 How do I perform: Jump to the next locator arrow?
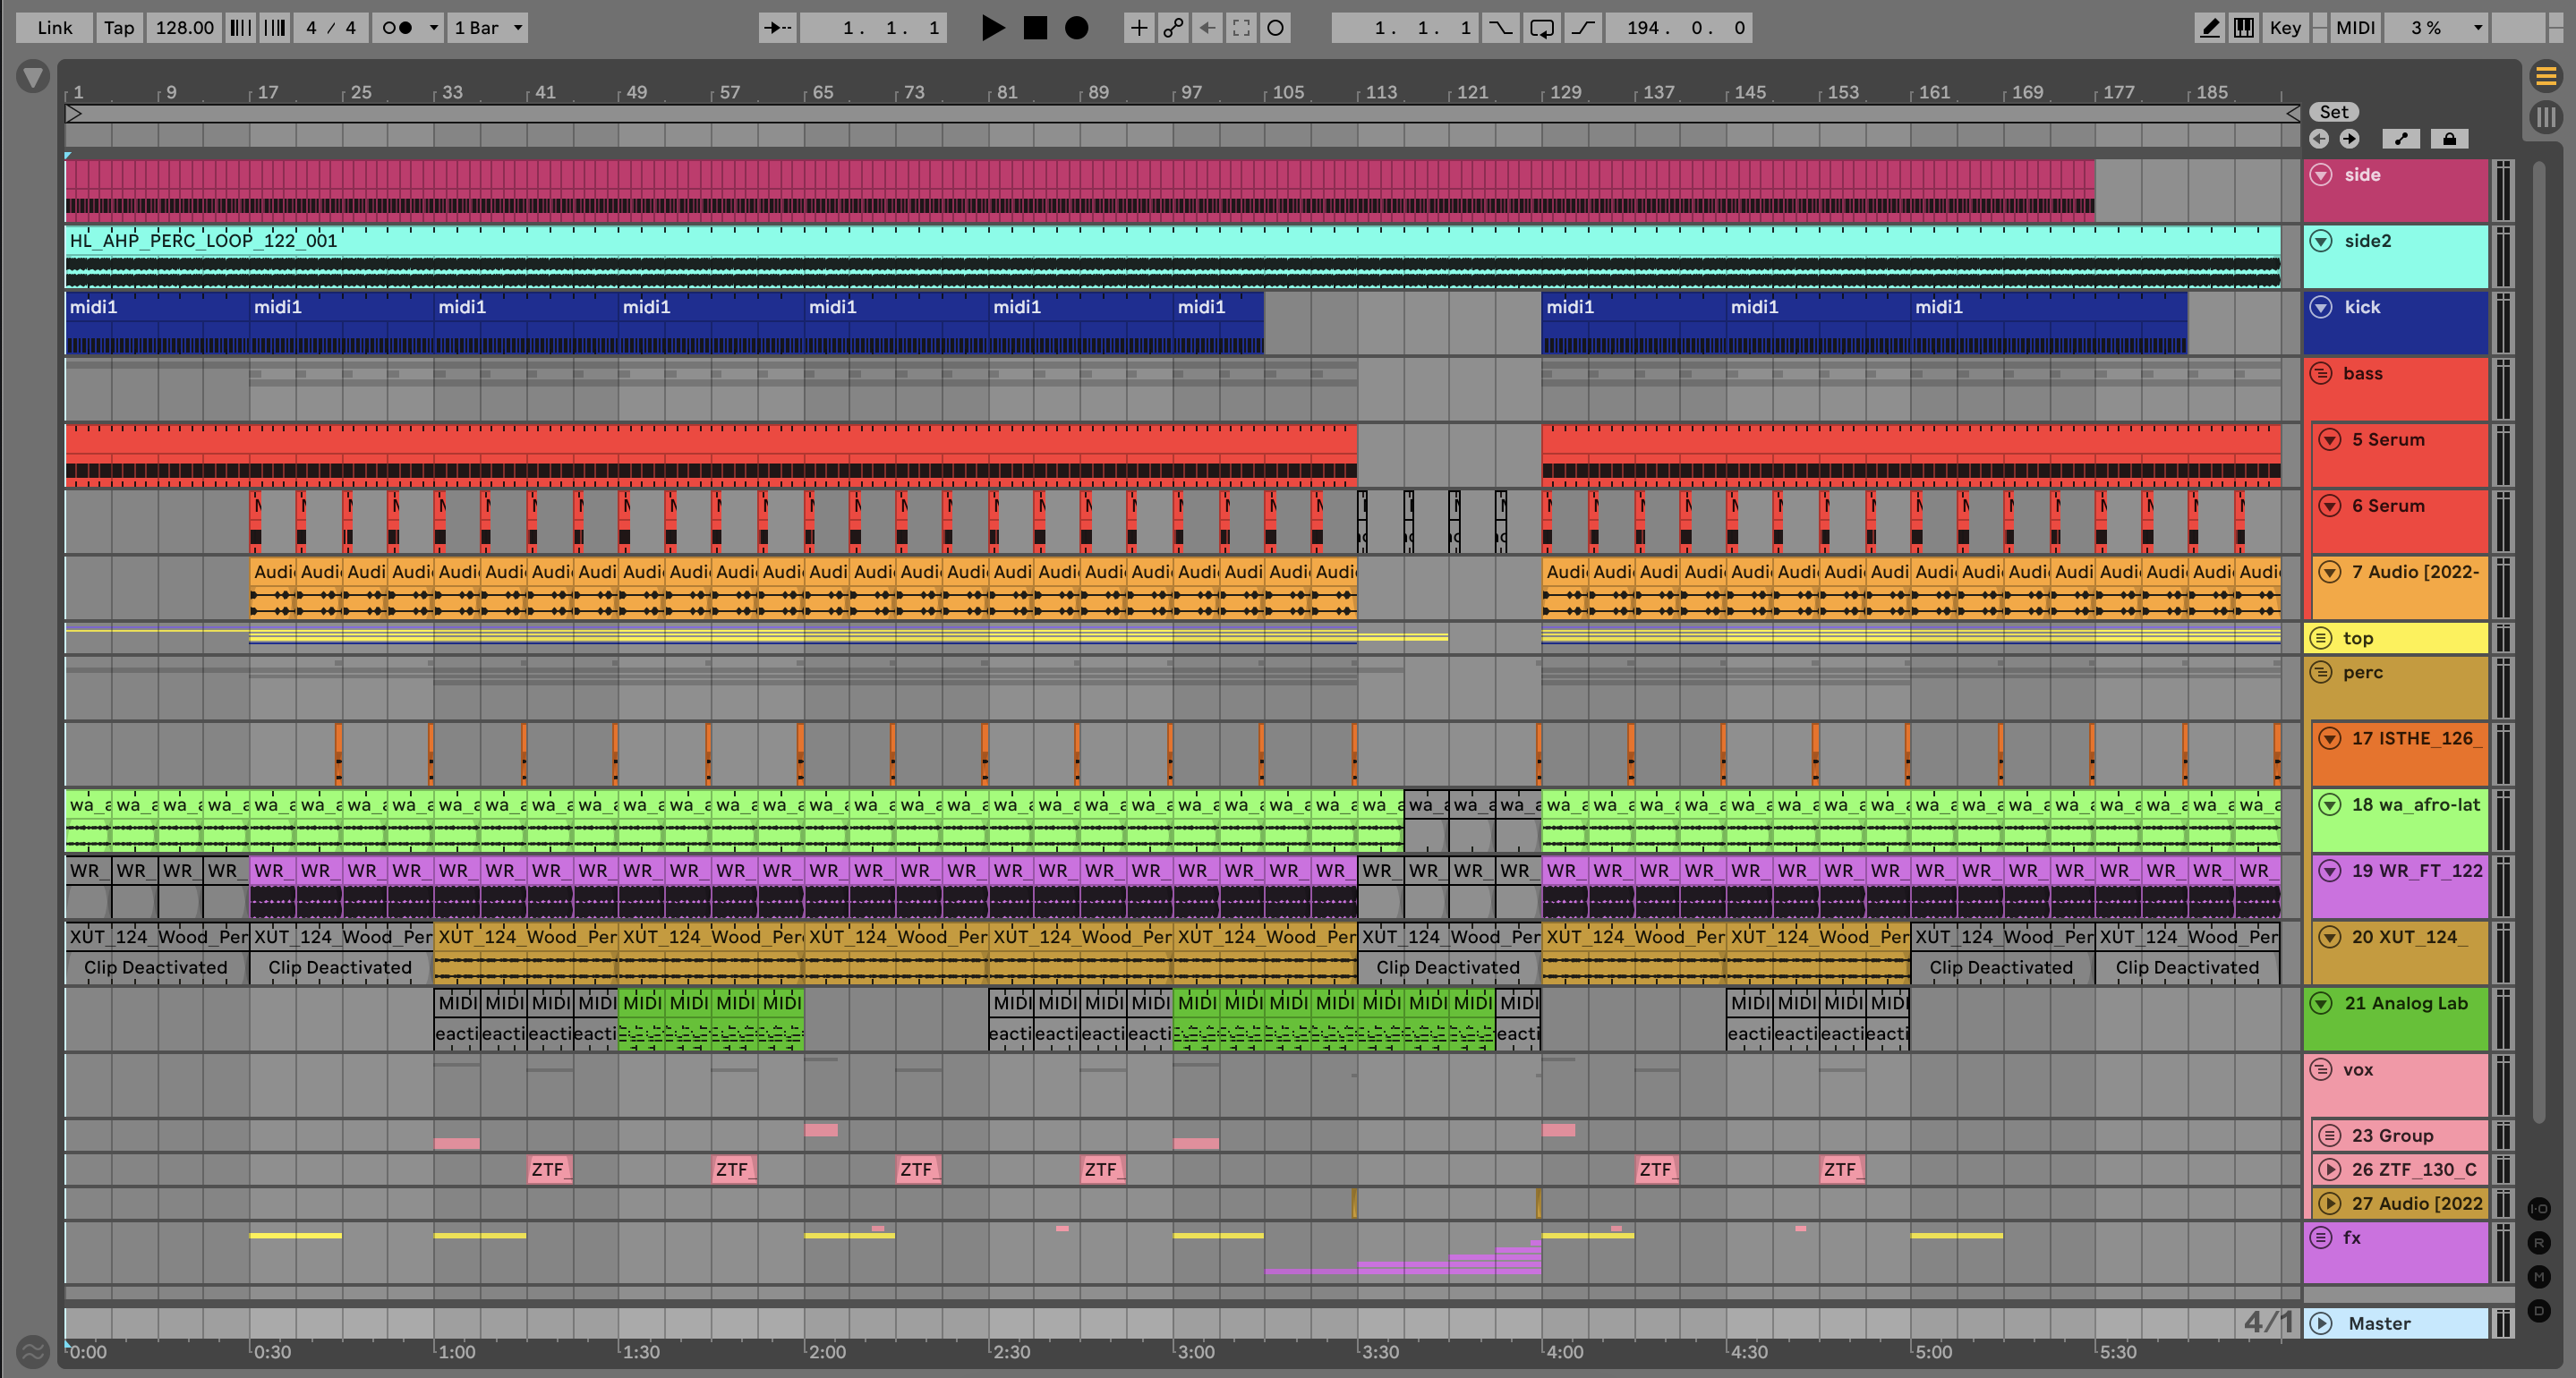[2349, 139]
